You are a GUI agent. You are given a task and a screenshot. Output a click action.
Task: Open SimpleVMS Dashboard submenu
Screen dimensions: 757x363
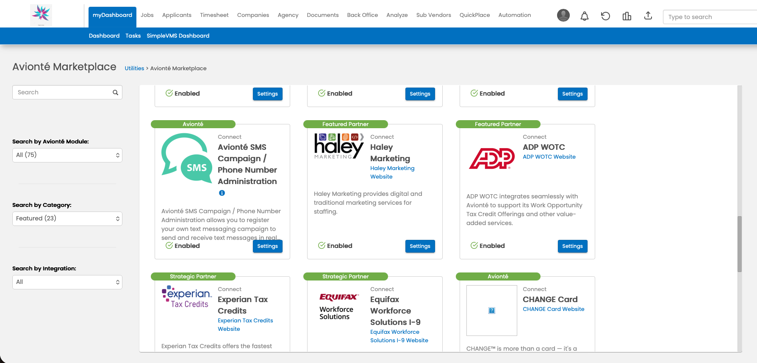[178, 36]
